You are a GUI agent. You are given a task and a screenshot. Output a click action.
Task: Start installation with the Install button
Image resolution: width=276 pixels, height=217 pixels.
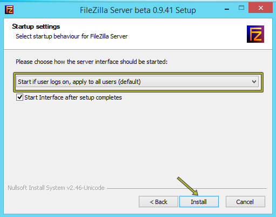(199, 202)
